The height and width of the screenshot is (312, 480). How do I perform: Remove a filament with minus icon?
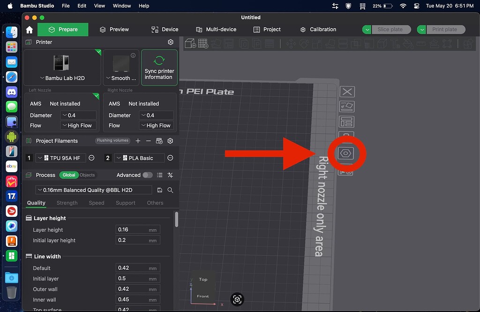pos(148,141)
